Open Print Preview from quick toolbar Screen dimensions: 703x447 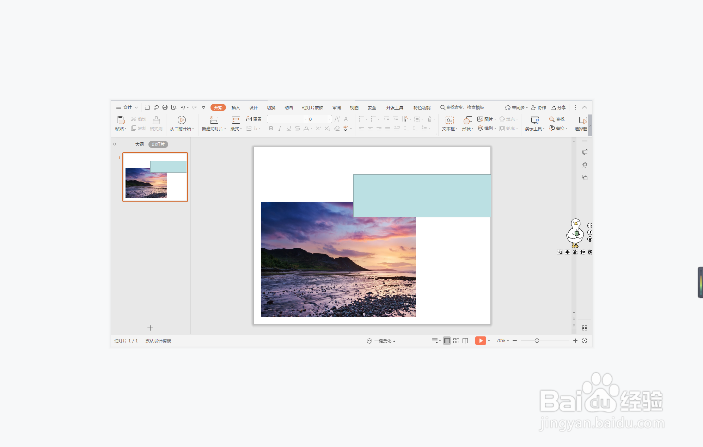174,107
